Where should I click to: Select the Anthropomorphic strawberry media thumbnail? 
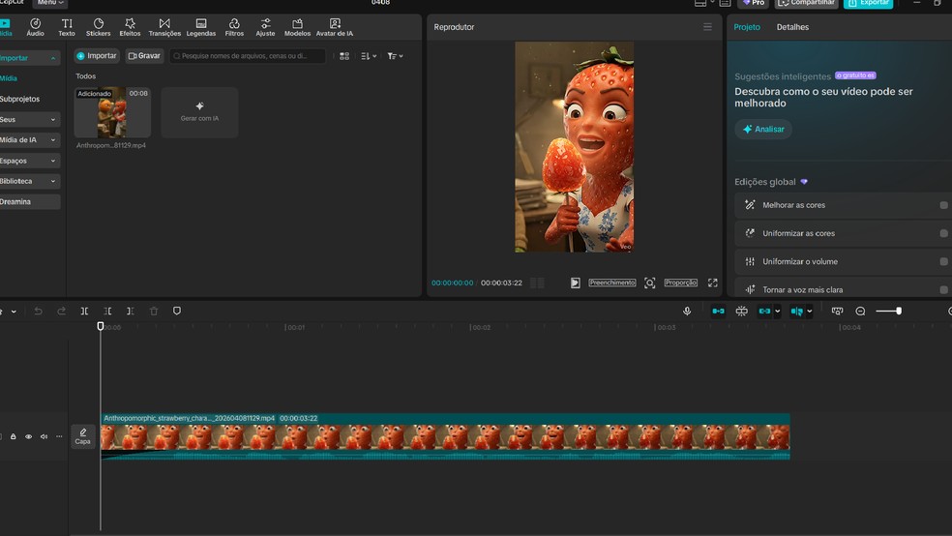tap(112, 113)
